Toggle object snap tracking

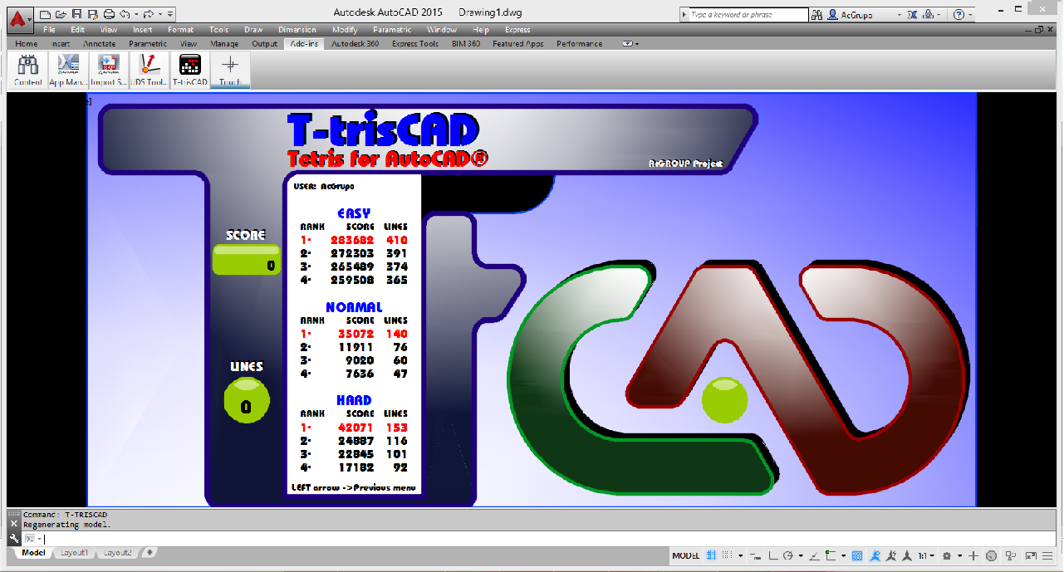tap(814, 555)
